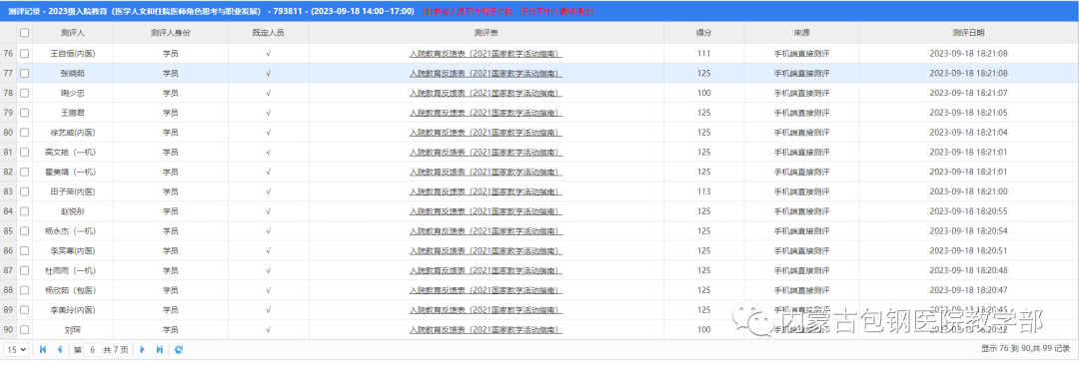This screenshot has width=1079, height=368.
Task: Go to the previous page arrow
Action: coord(60,349)
